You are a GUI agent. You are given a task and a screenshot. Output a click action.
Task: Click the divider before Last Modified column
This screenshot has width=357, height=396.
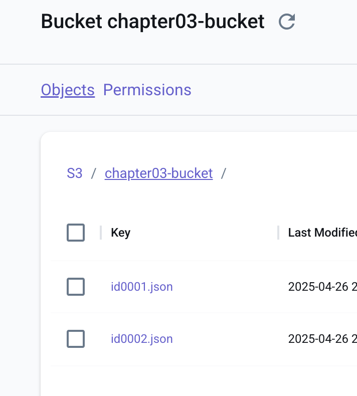(x=278, y=233)
